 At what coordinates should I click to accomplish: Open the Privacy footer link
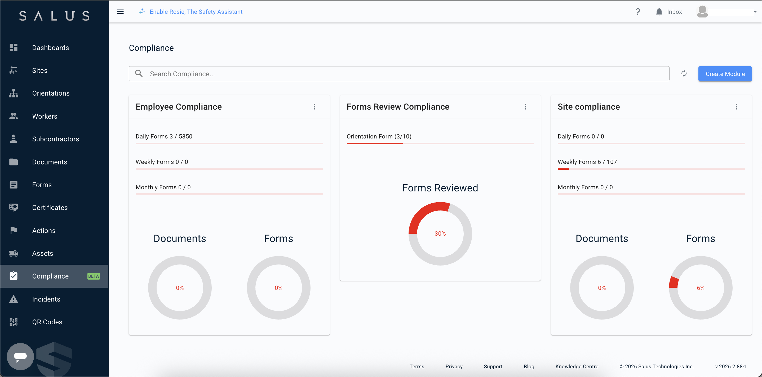point(454,366)
